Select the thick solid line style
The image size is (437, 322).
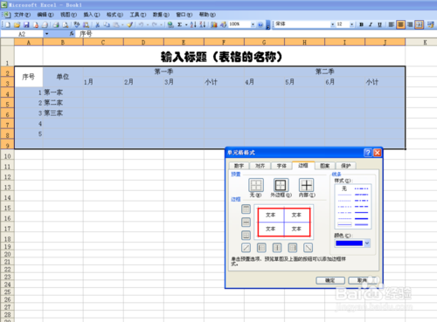[x=362, y=218]
